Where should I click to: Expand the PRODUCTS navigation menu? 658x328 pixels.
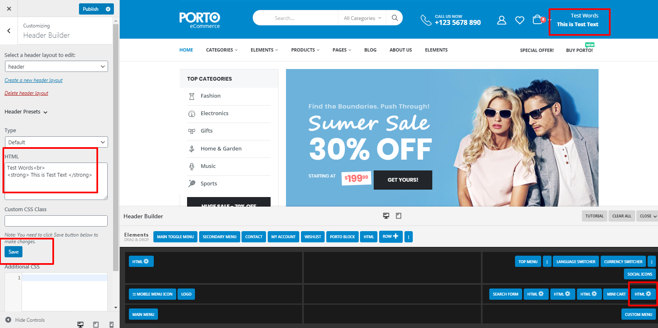point(306,50)
